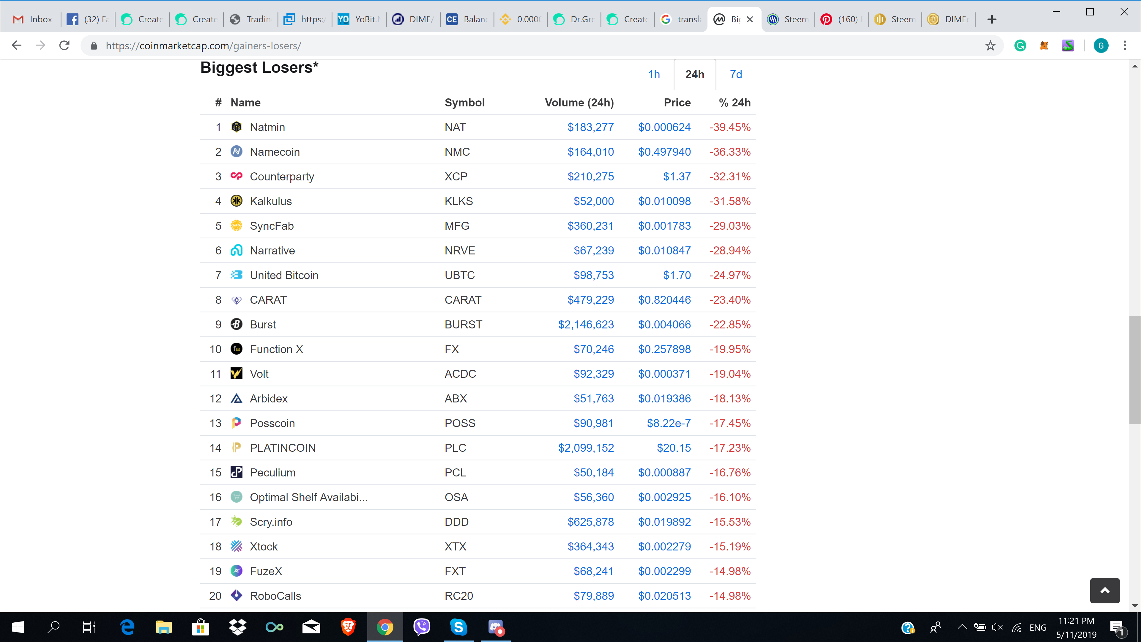Toggle the muted volume tray icon
The height and width of the screenshot is (642, 1141).
[x=997, y=627]
